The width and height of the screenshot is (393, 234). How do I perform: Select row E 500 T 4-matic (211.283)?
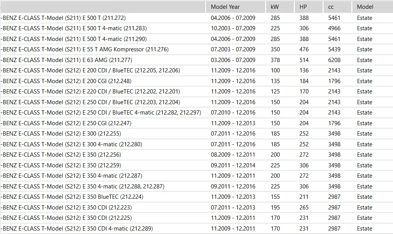point(196,28)
